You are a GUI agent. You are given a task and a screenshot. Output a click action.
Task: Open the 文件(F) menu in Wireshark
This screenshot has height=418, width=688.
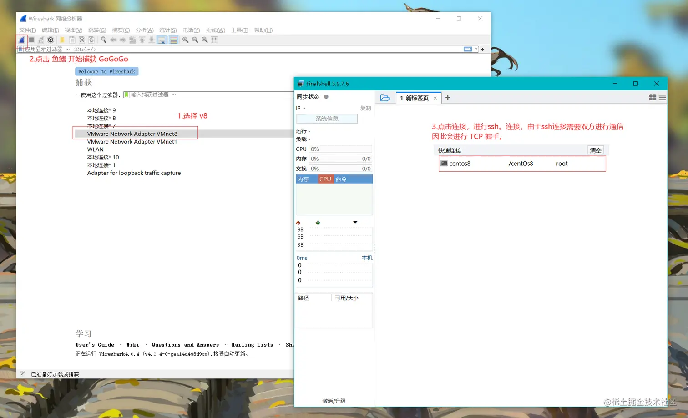tap(27, 30)
